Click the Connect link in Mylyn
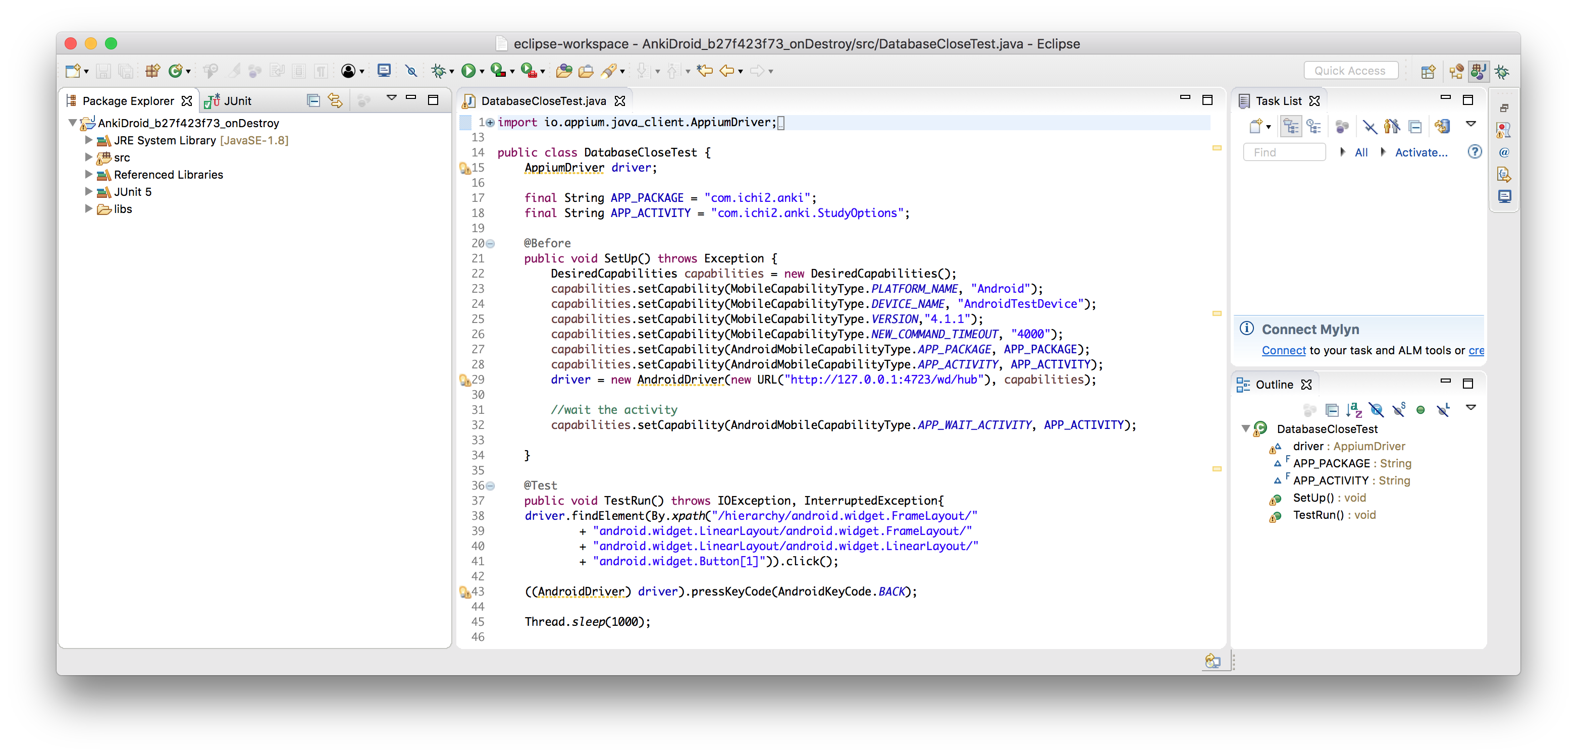 1284,350
